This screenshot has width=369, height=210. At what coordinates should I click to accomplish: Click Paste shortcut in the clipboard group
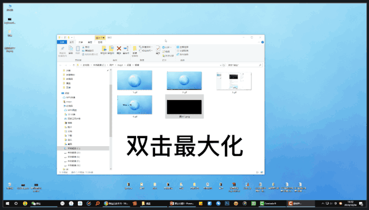coord(90,54)
